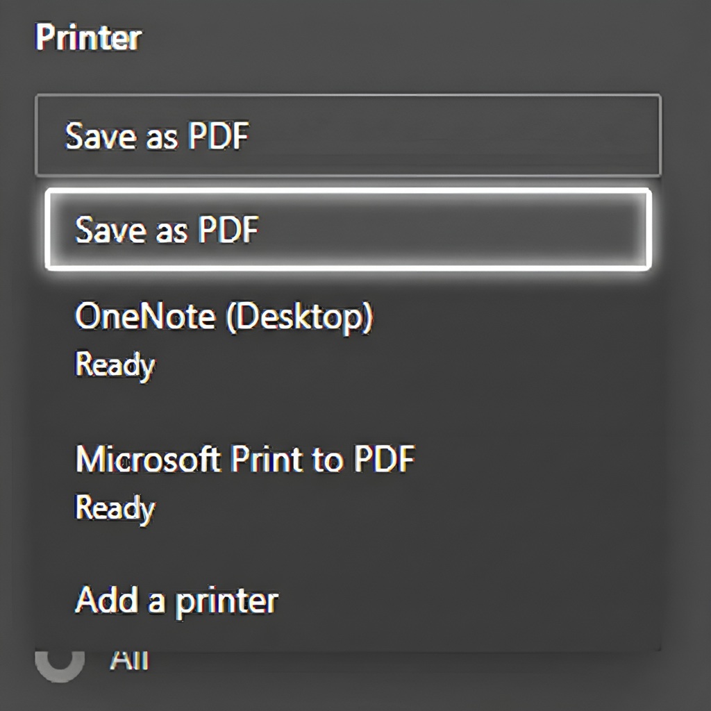
Task: Click the Ready status under Microsoft Print to PDF
Action: click(x=115, y=507)
